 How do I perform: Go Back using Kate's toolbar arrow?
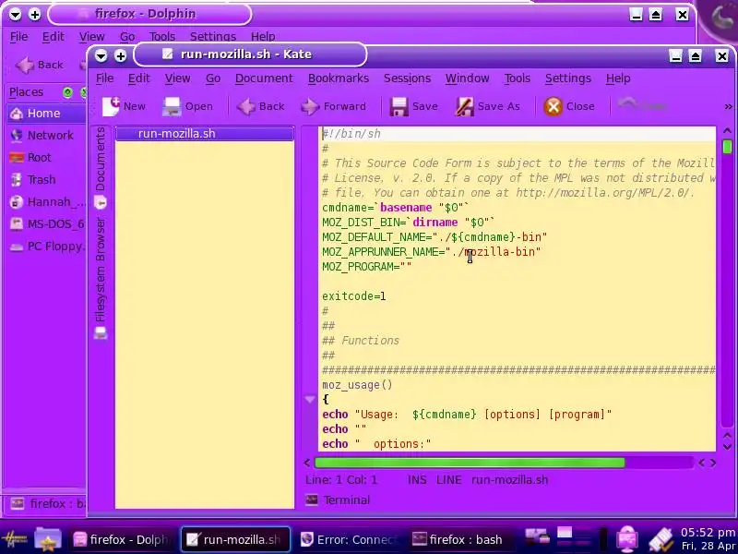pos(246,106)
